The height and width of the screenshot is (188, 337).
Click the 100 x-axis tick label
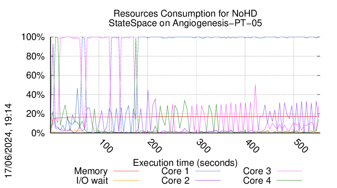pyautogui.click(x=106, y=146)
